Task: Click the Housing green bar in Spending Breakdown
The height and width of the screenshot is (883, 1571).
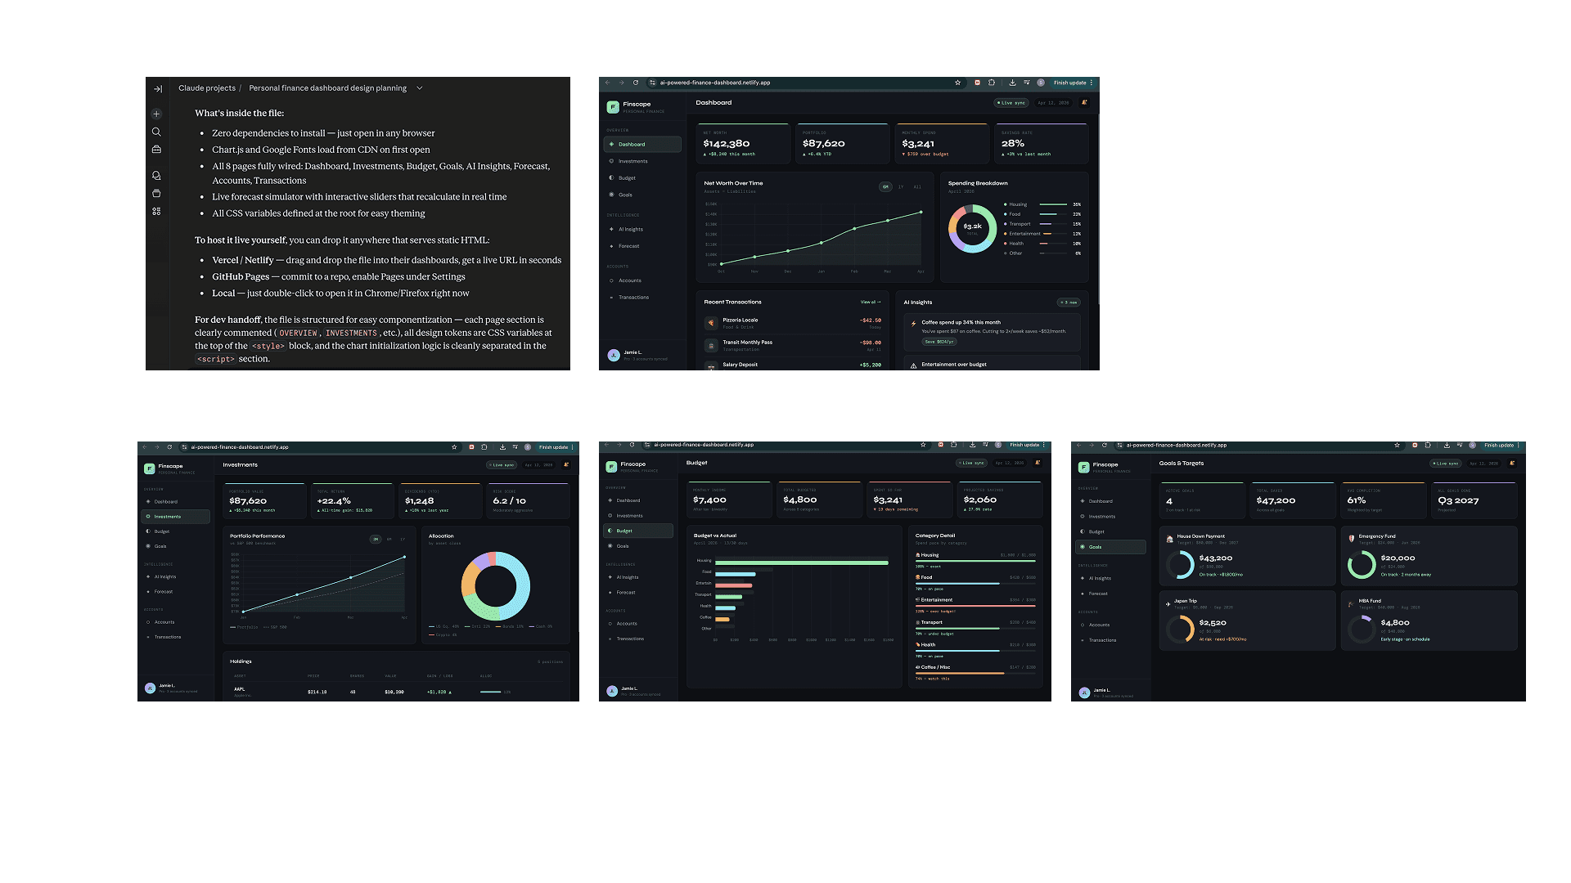Action: click(1053, 204)
